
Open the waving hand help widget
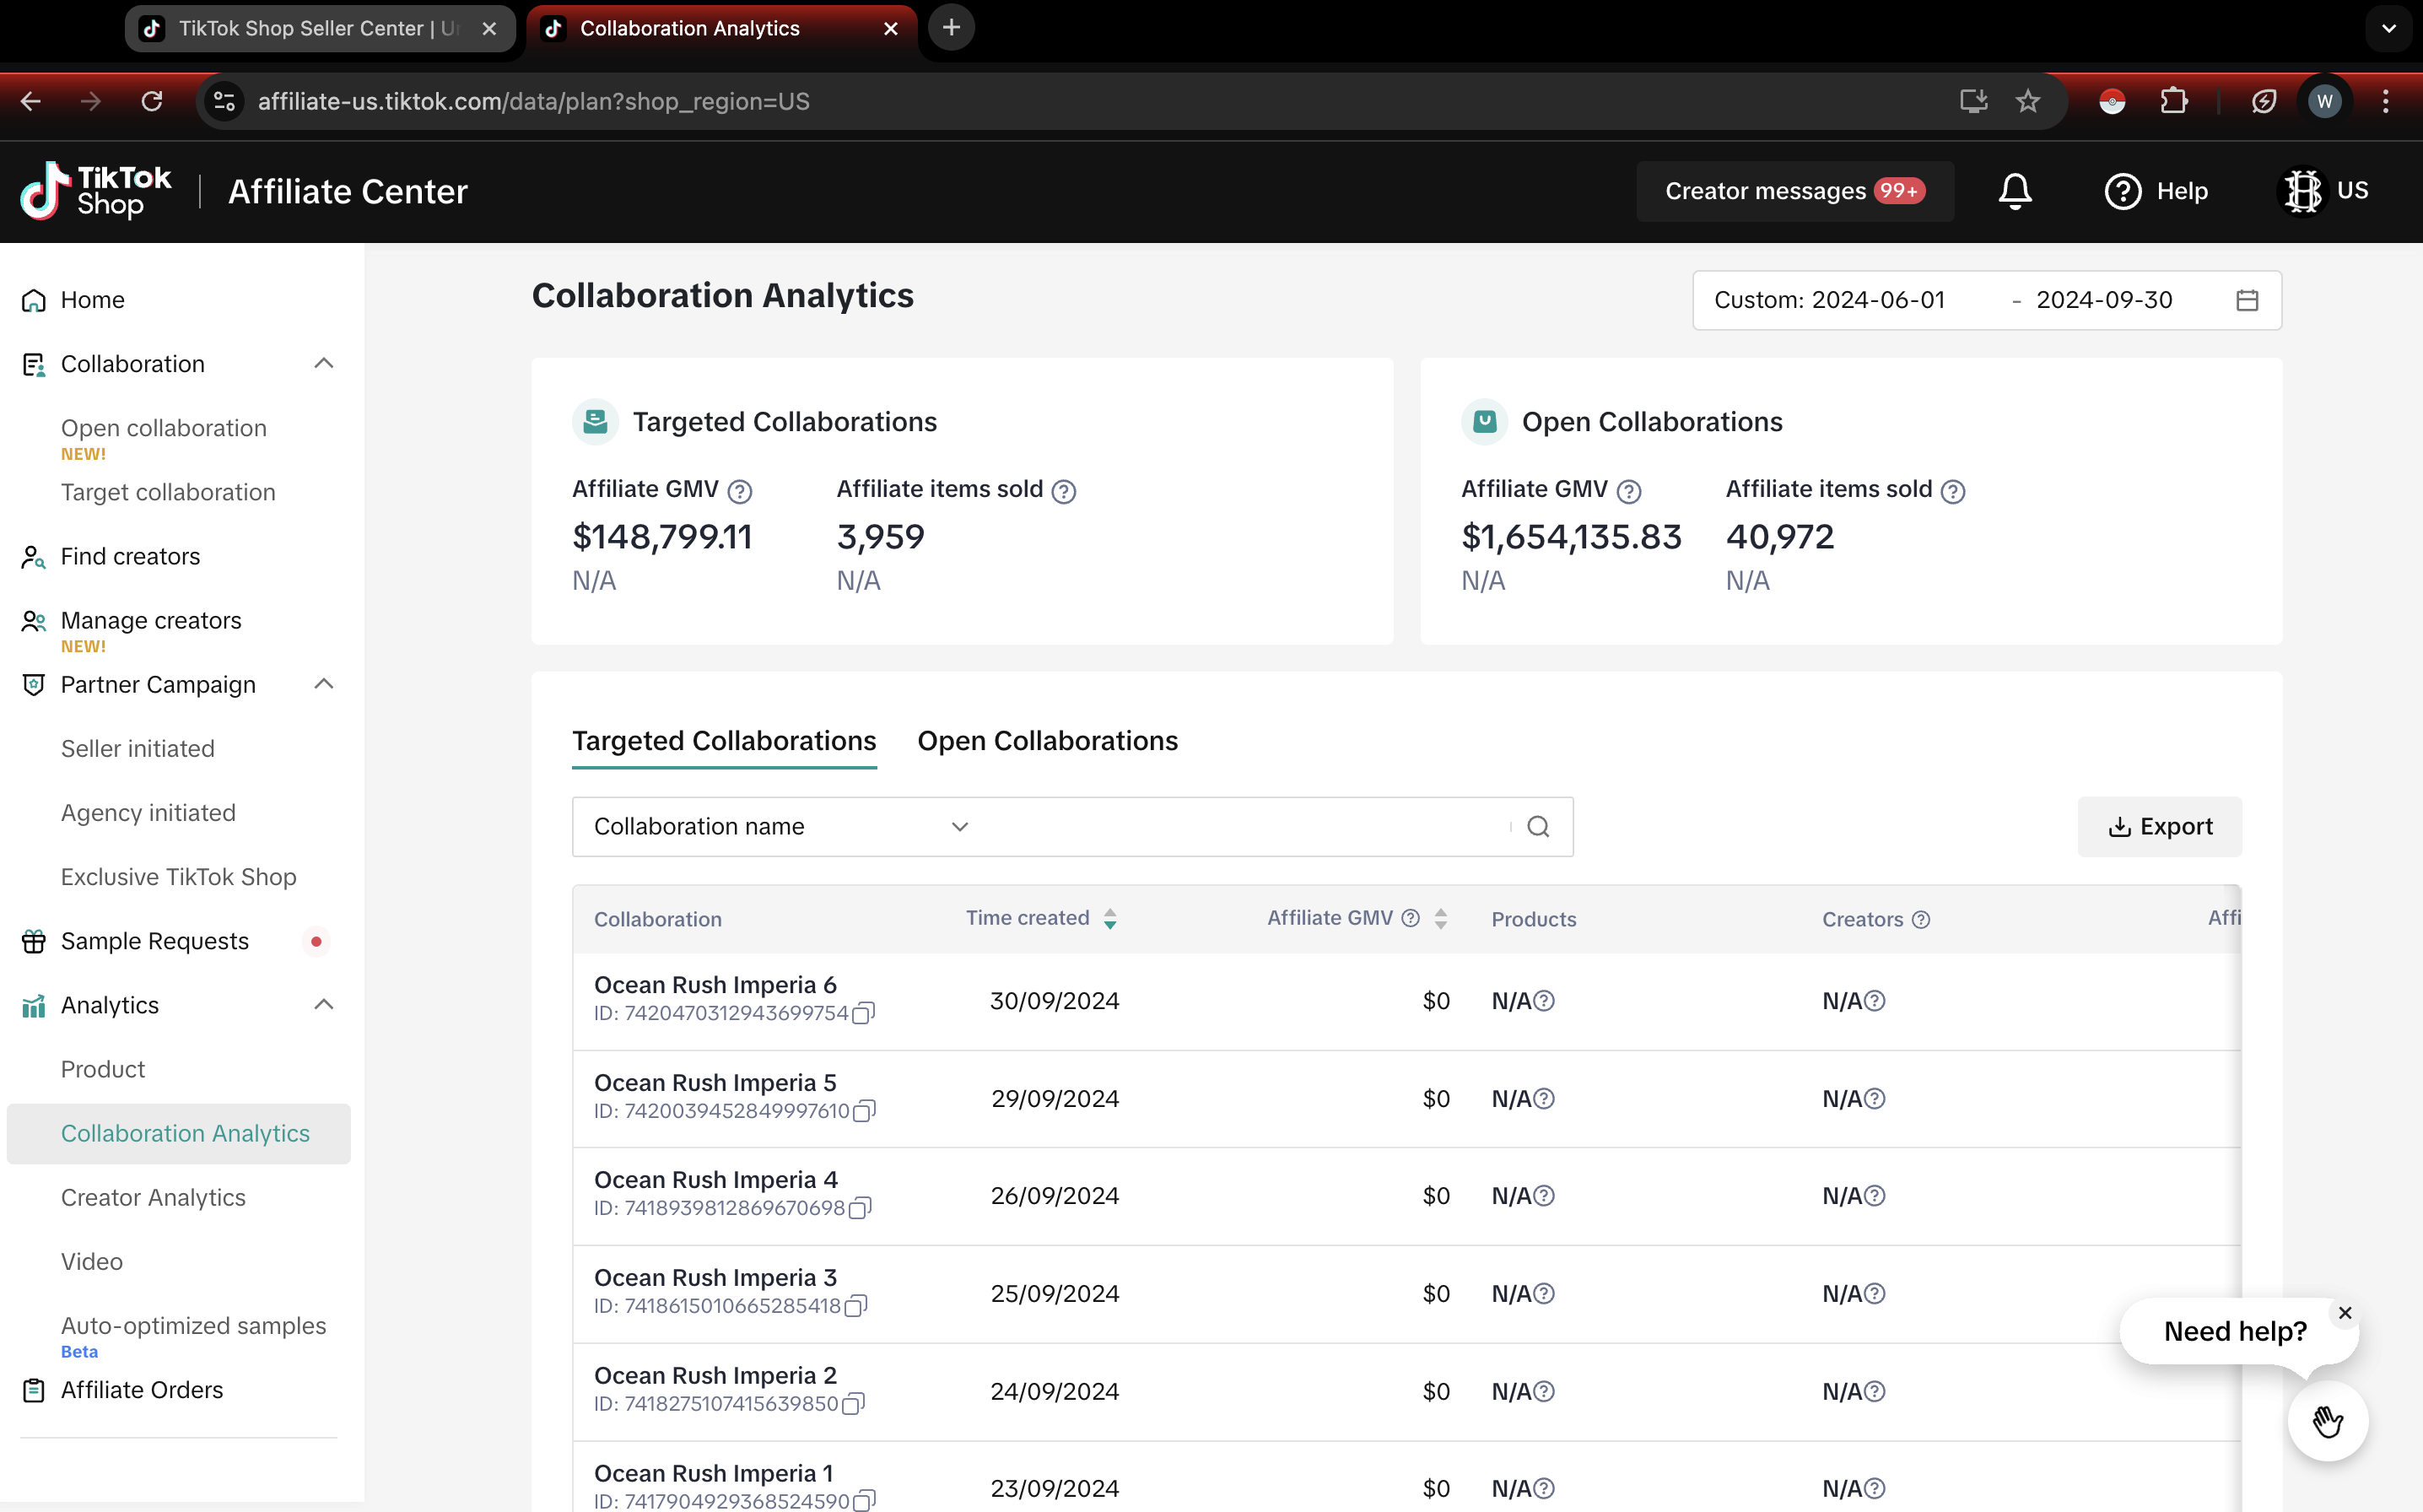pos(2327,1421)
